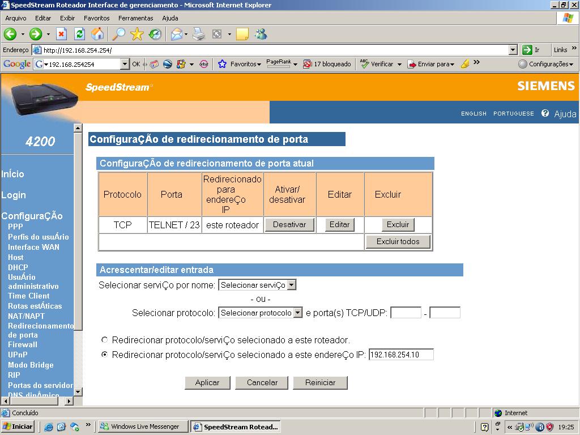Screen dimensions: 580x435
Task: Click the Aplicar button
Action: (207, 382)
